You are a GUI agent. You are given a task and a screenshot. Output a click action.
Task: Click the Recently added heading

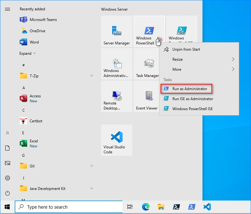(32, 9)
